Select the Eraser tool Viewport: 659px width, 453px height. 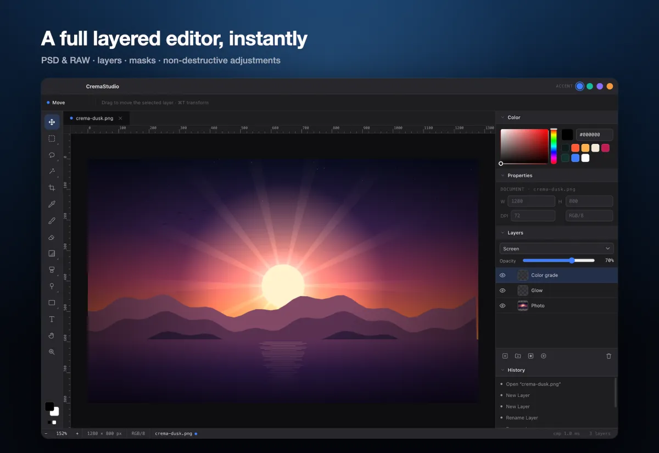(x=52, y=237)
